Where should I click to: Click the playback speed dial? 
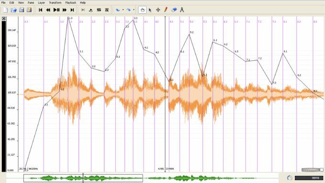290,178
